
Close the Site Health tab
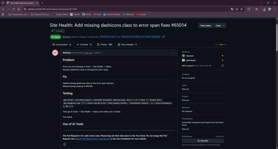[x=37, y=3]
